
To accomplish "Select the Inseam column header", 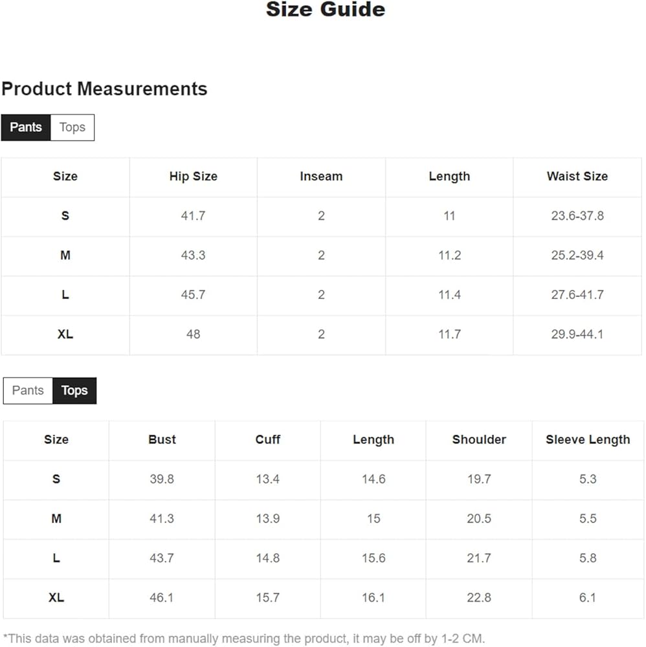I will 321,177.
